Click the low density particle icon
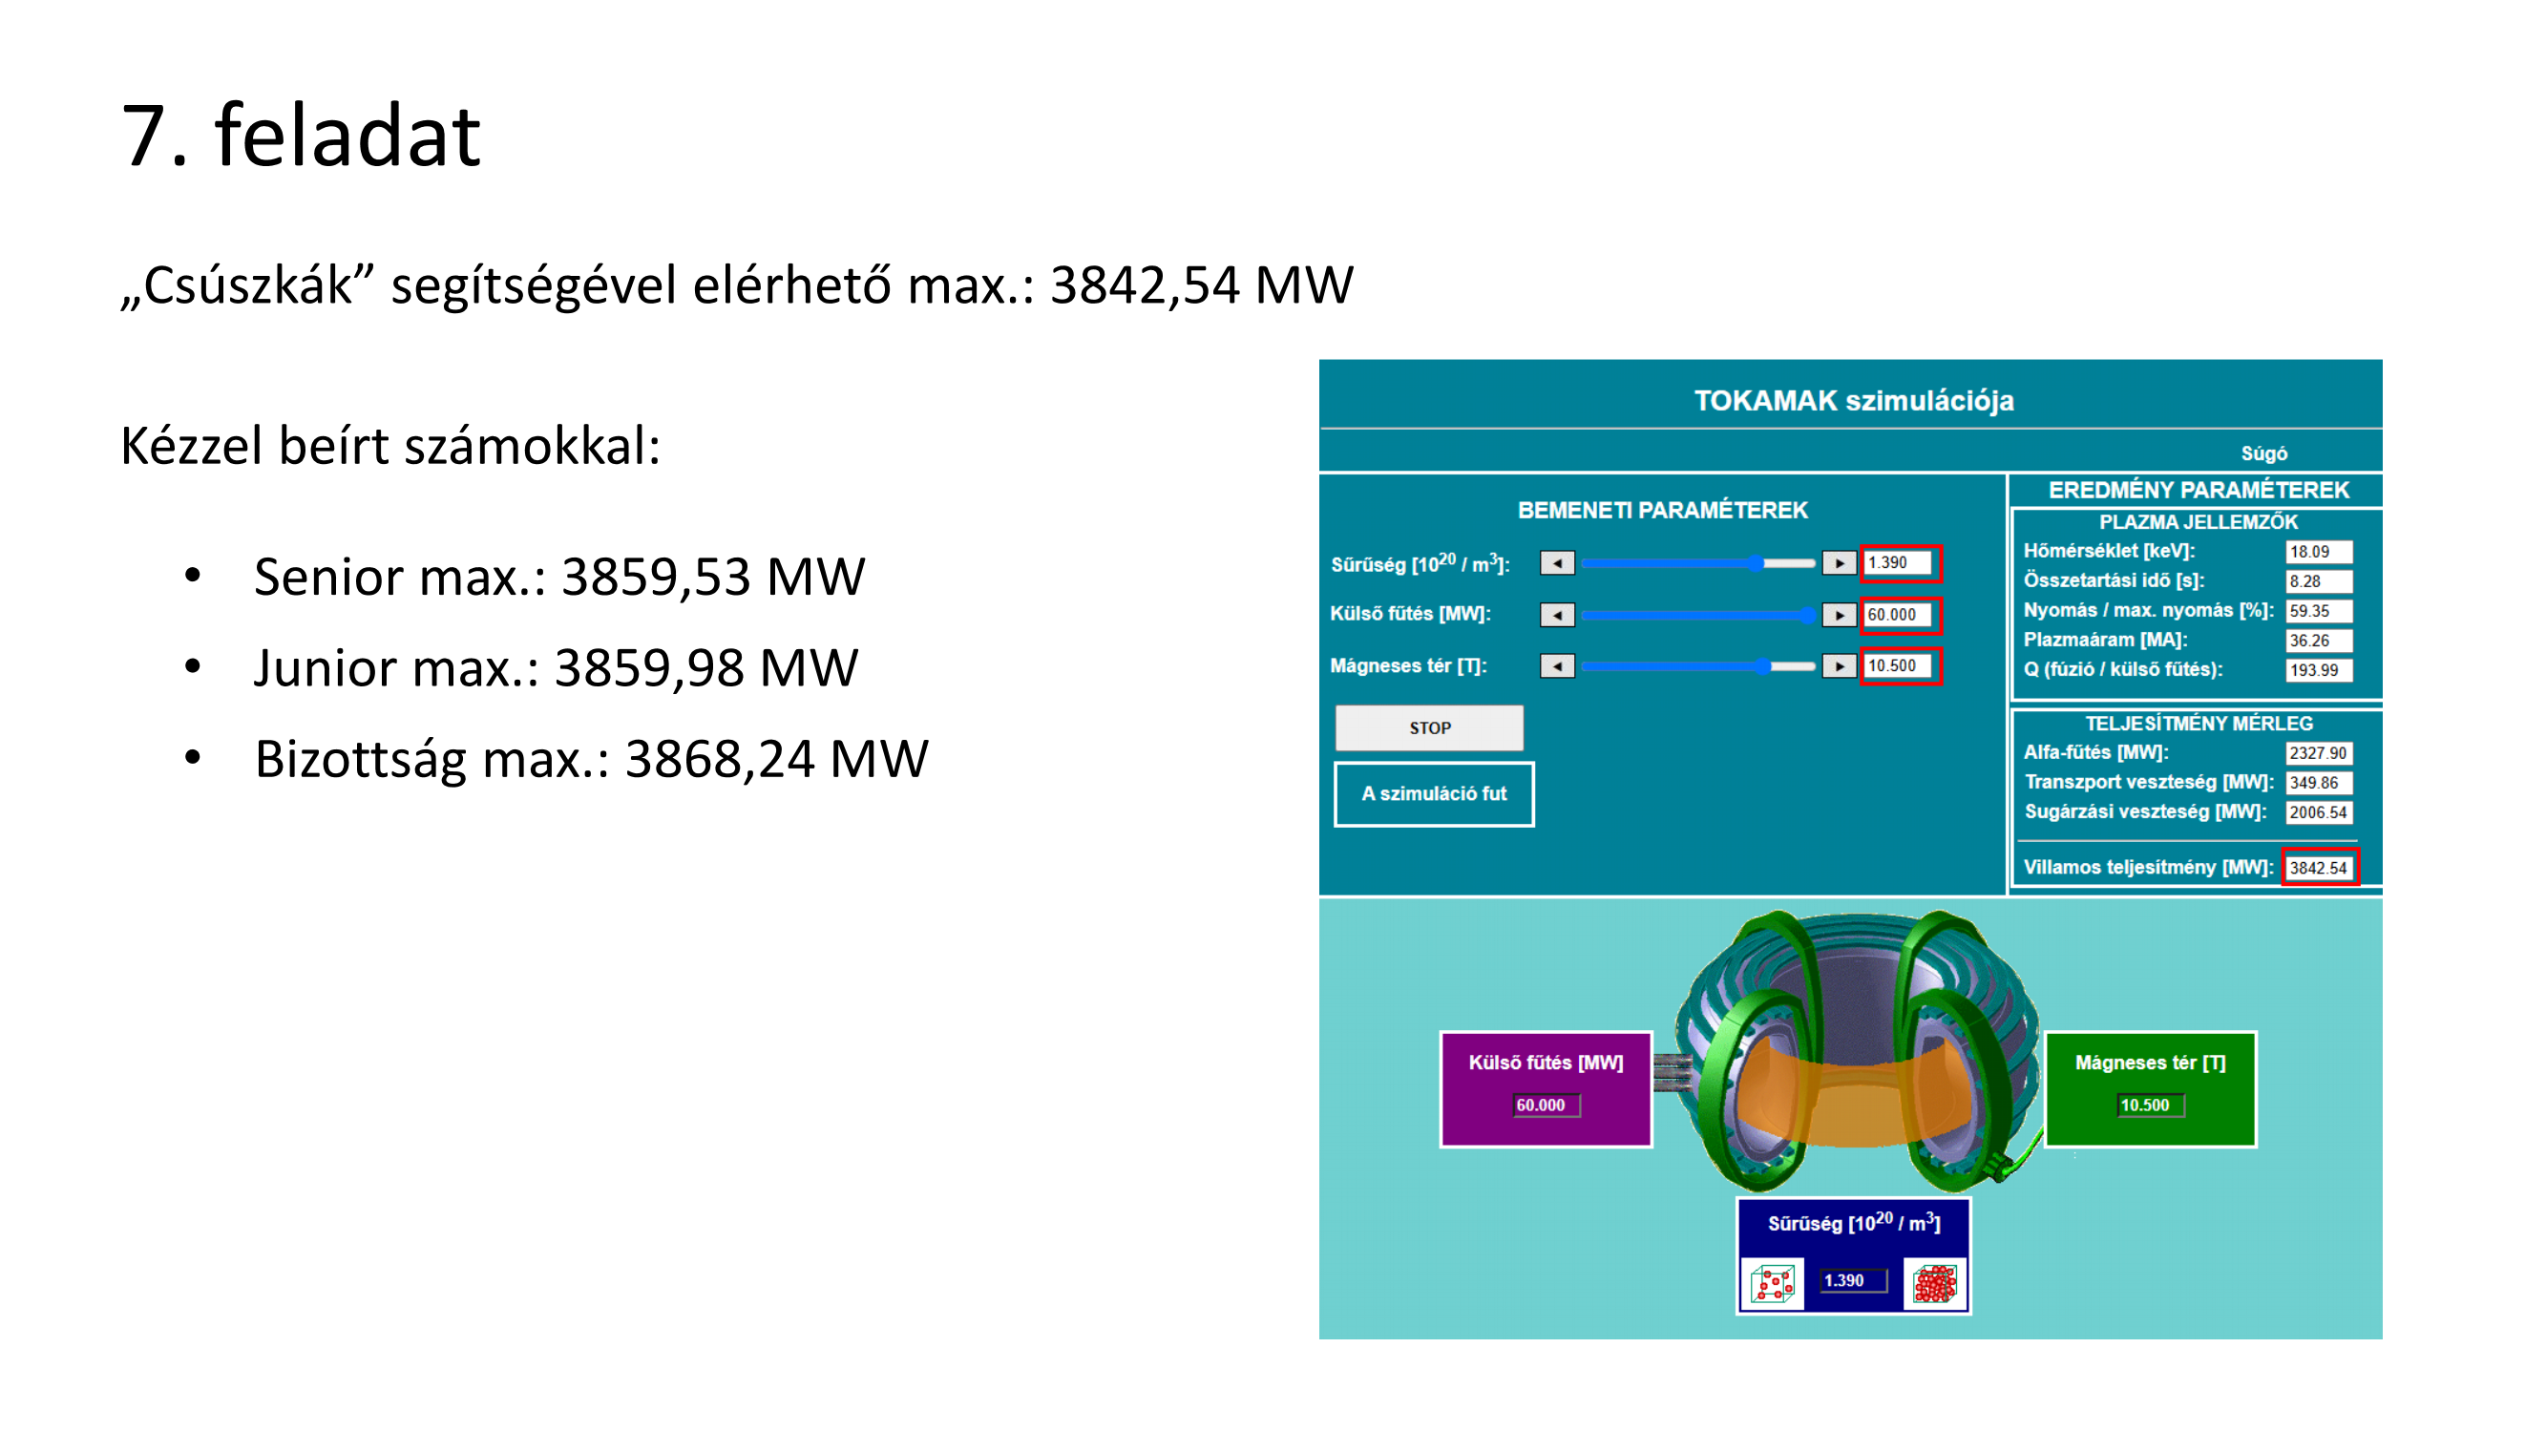The image size is (2546, 1432). coord(1771,1284)
